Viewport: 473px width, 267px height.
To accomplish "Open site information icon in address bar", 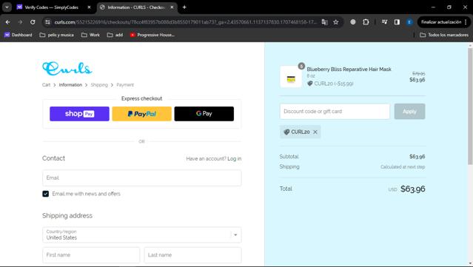I will tap(47, 22).
